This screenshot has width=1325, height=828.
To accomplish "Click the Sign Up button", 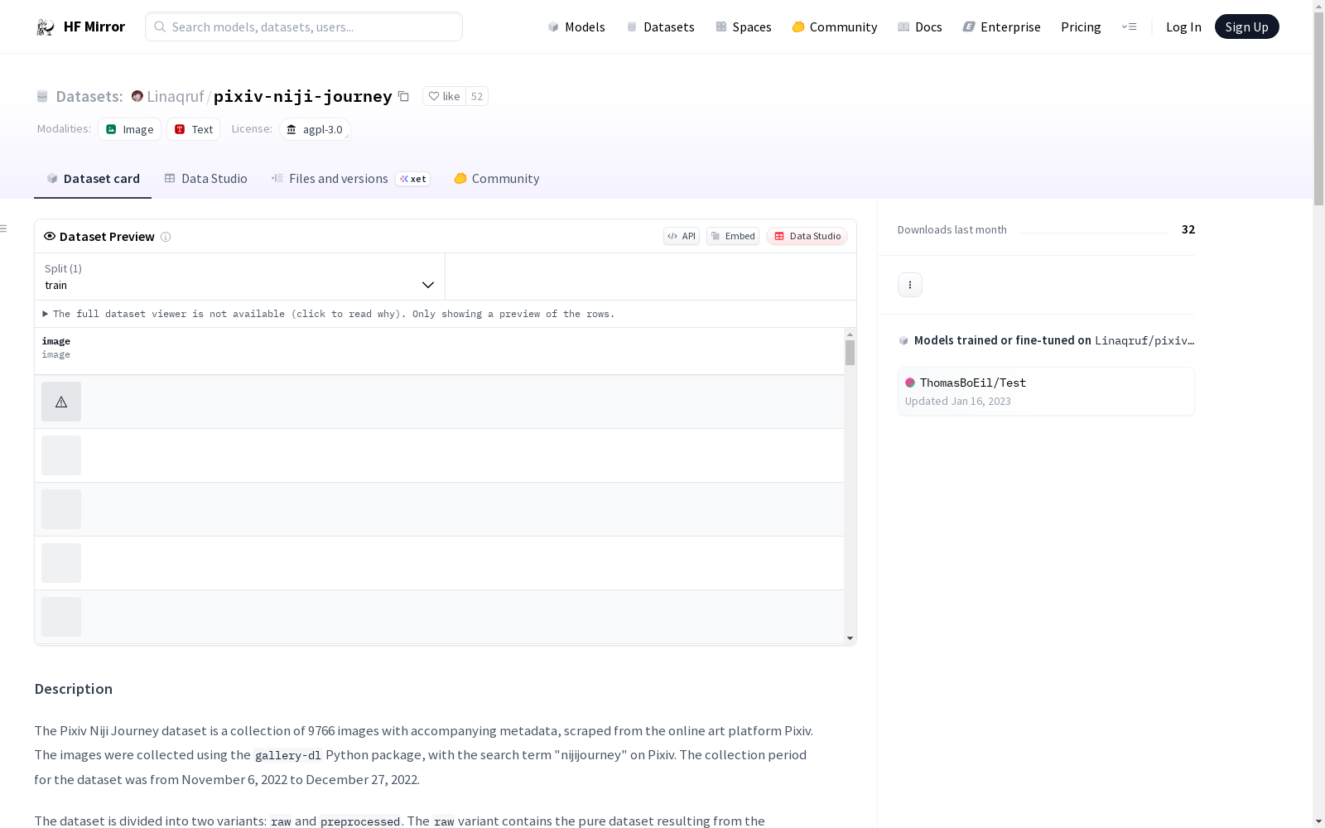I will [1246, 26].
